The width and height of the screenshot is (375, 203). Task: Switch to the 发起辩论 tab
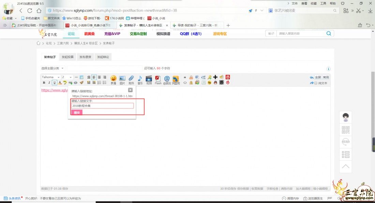pos(103,57)
